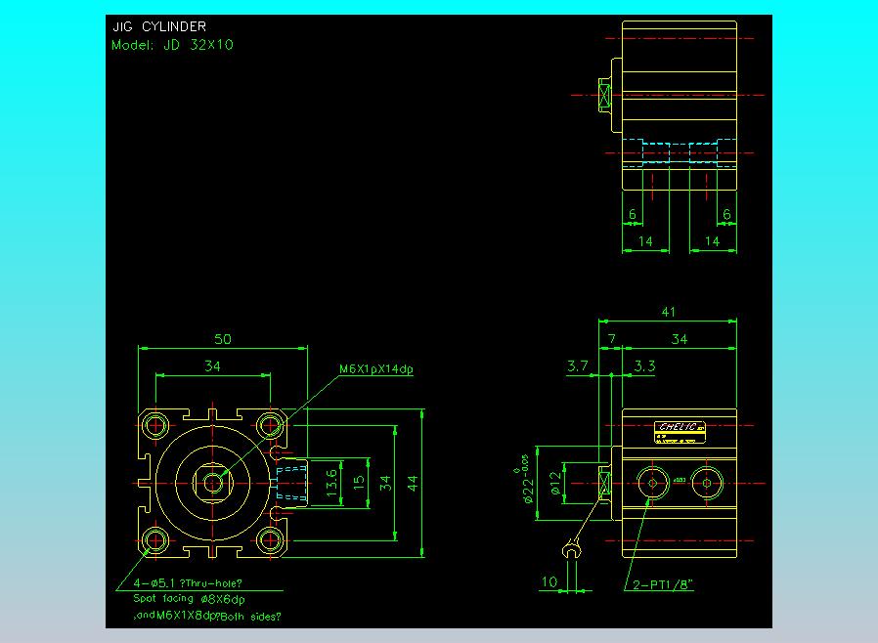
Task: Select the 'ø22-0.05' diameter dimension
Action: 525,479
